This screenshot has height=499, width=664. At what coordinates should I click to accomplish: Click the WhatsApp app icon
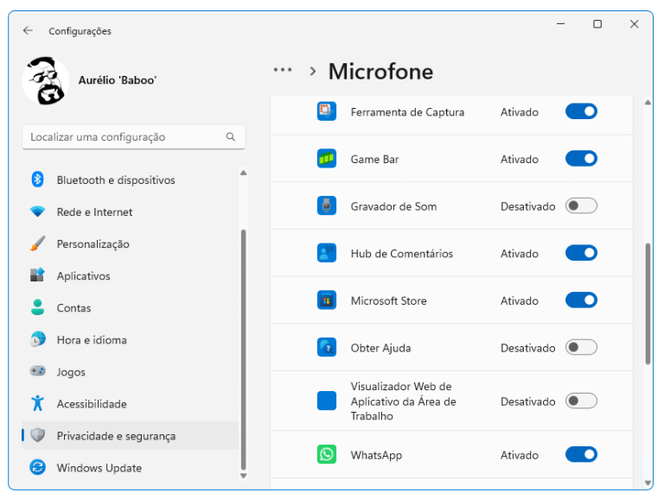[x=327, y=455]
